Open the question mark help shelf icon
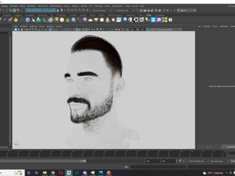 (x=170, y=20)
